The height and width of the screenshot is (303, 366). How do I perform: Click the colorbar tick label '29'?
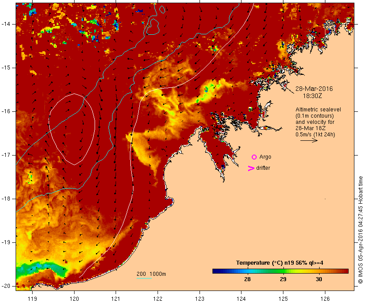tap(283, 279)
